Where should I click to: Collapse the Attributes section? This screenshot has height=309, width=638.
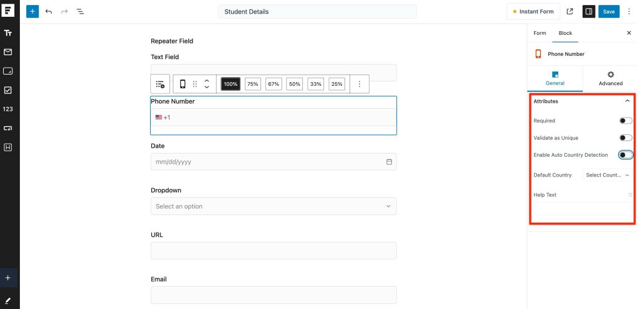[627, 101]
